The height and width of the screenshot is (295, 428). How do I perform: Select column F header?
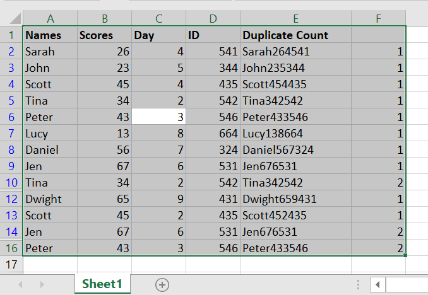[x=378, y=18]
